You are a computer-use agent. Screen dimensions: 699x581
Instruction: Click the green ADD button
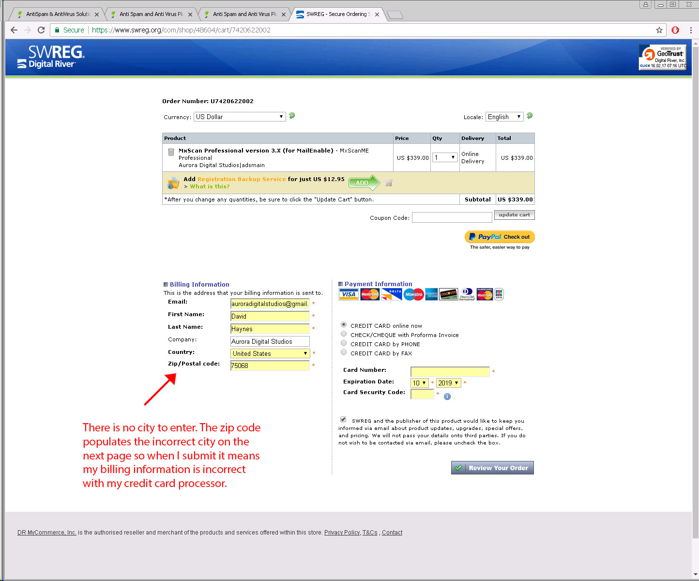[x=365, y=183]
